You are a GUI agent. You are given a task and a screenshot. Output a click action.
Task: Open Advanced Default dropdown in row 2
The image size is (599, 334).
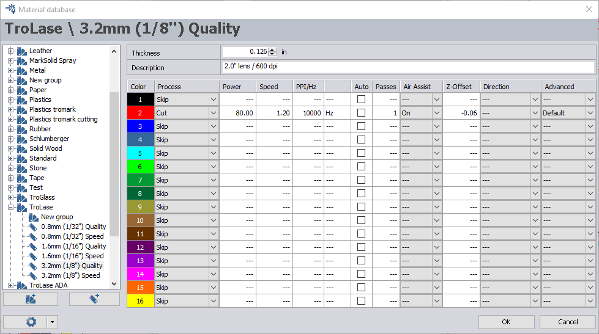[590, 113]
